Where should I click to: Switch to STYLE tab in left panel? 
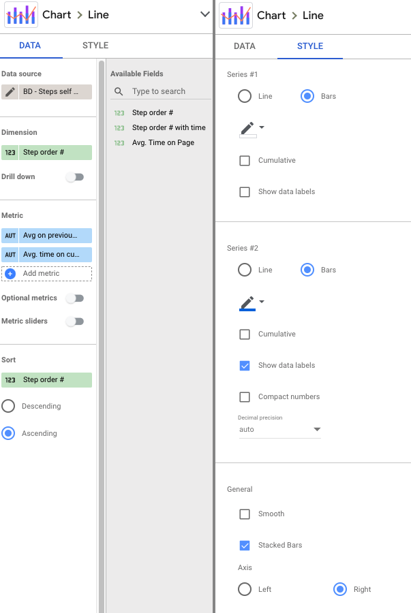(x=95, y=46)
